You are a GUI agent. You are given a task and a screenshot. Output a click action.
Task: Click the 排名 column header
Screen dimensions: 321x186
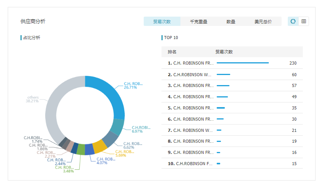172,52
